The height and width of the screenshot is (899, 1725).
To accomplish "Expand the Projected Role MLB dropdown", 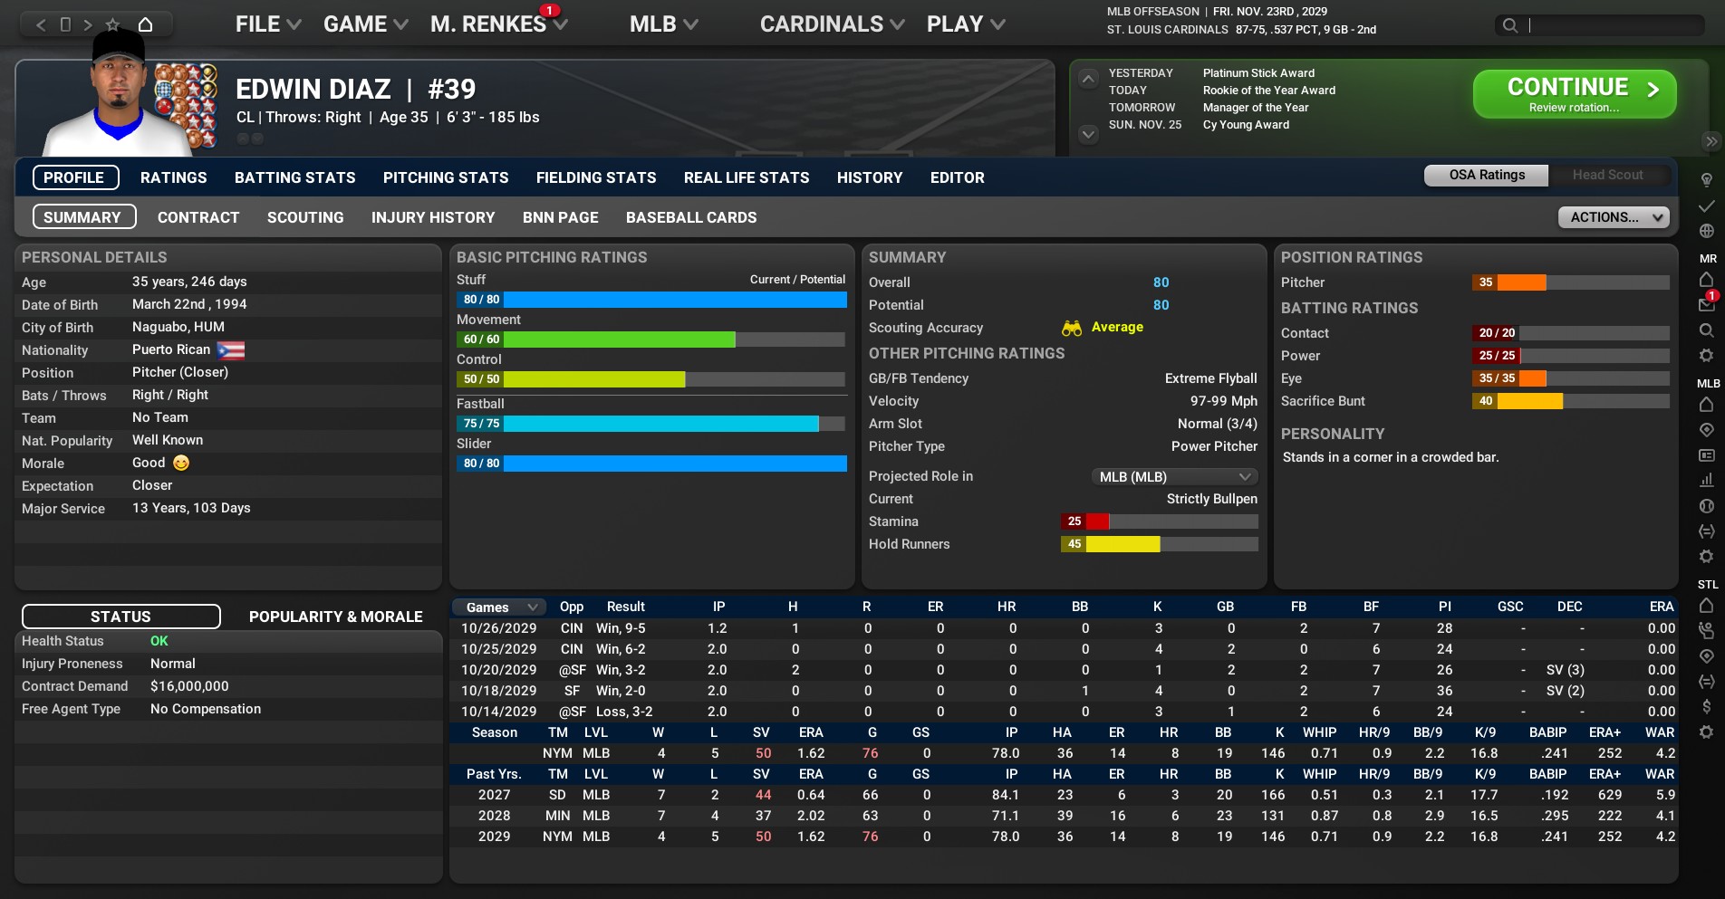I will 1174,476.
